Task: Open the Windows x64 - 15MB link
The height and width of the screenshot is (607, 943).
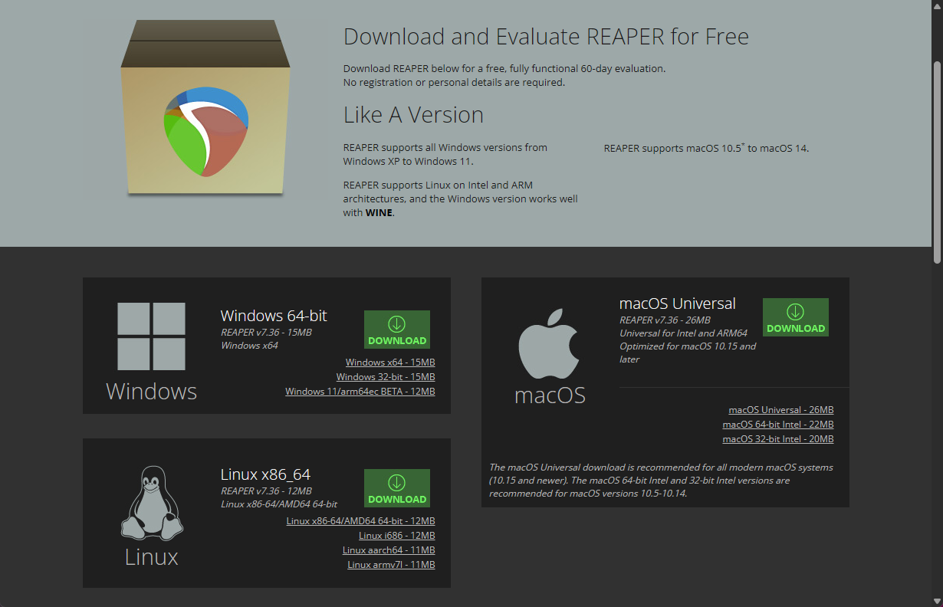Action: pyautogui.click(x=390, y=363)
